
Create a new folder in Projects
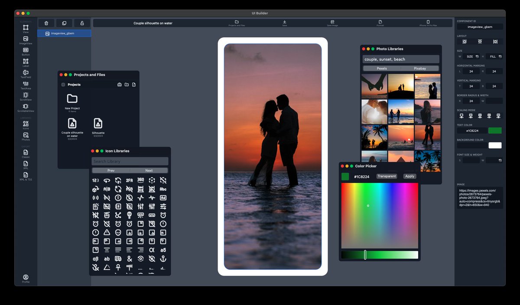coord(127,84)
